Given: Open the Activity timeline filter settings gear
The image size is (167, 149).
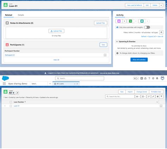Looking at the screenshot, I should [161, 32].
